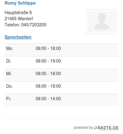Screen dimensions: 123x134
Task: Click Tuesday hours 08:00 - 19:00
Action: [x=48, y=61]
